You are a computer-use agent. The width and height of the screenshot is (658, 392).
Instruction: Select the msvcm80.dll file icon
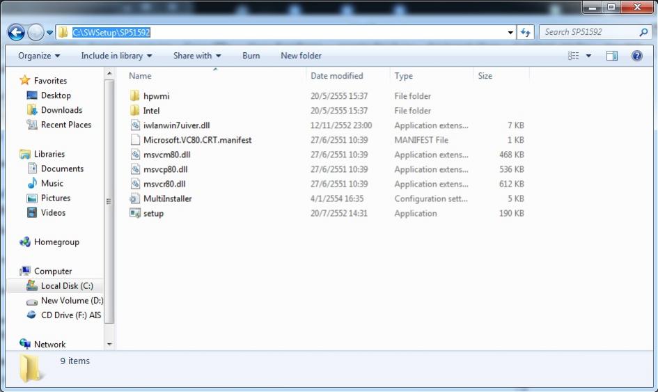(134, 155)
